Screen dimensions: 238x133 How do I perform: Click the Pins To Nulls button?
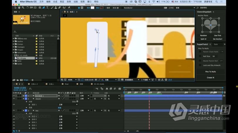click(x=210, y=72)
